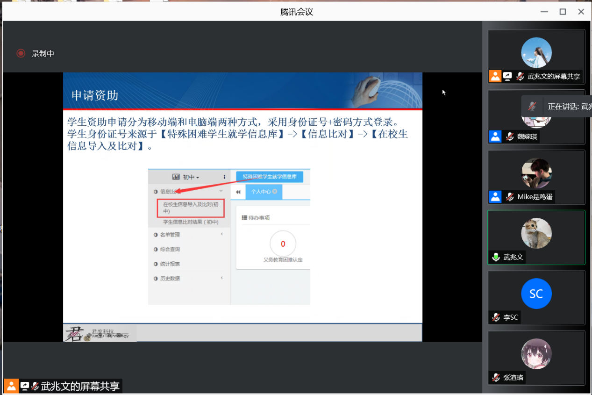592x395 pixels.
Task: Toggle muted microphone icon beside 李SC
Action: point(495,317)
